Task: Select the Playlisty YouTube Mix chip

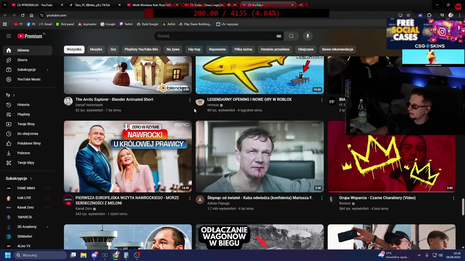Action: [141, 49]
